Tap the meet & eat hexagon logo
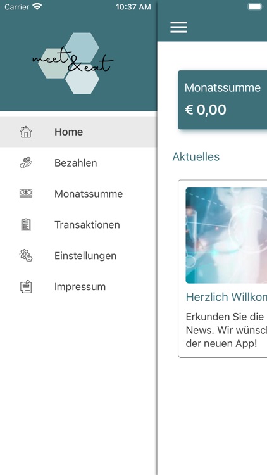 (x=73, y=63)
